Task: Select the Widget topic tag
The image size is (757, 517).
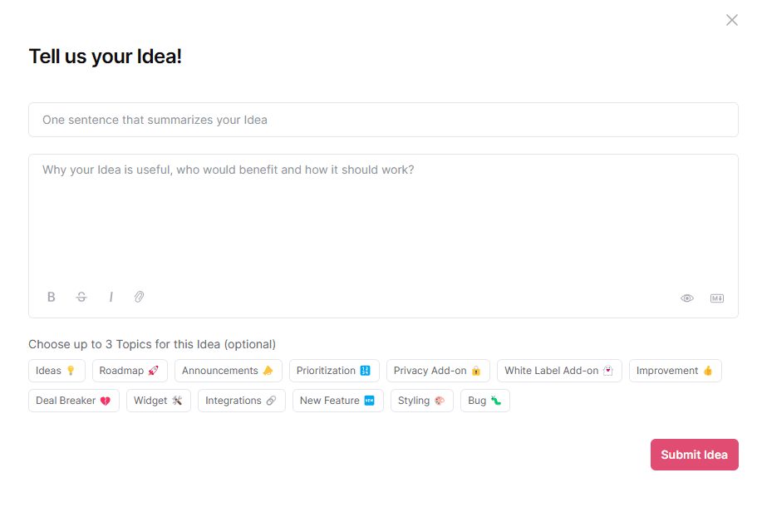Action: [x=158, y=400]
